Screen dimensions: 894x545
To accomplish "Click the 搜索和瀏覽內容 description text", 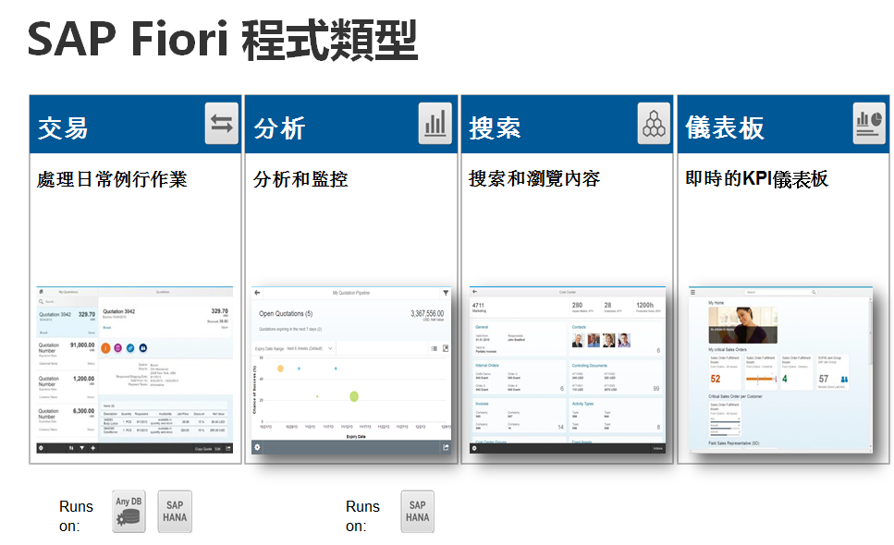I will pyautogui.click(x=534, y=179).
